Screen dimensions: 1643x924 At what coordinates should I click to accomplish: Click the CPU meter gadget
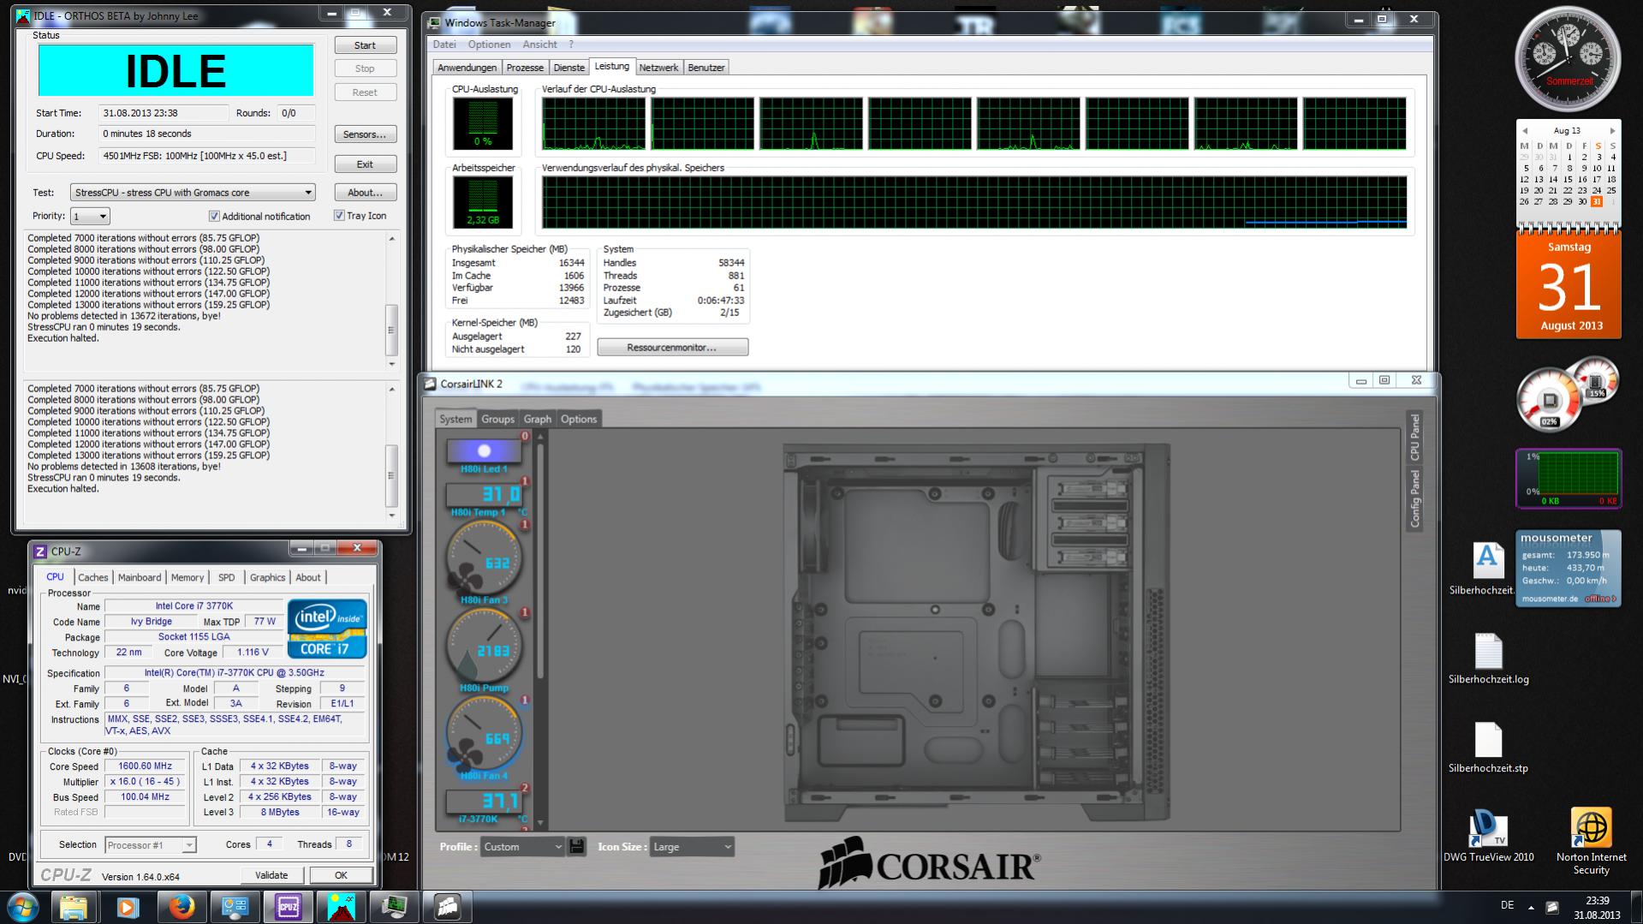point(1550,399)
